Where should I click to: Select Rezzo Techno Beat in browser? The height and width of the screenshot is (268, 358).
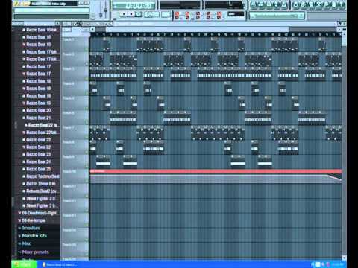[43, 176]
